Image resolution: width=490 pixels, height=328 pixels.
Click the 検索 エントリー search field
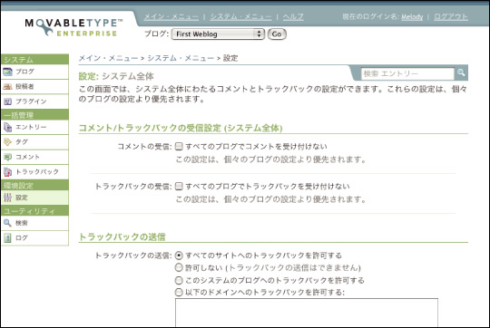point(407,73)
